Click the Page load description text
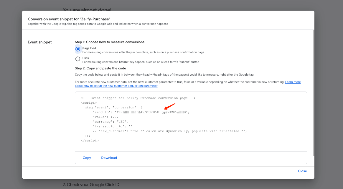 [x=143, y=52]
